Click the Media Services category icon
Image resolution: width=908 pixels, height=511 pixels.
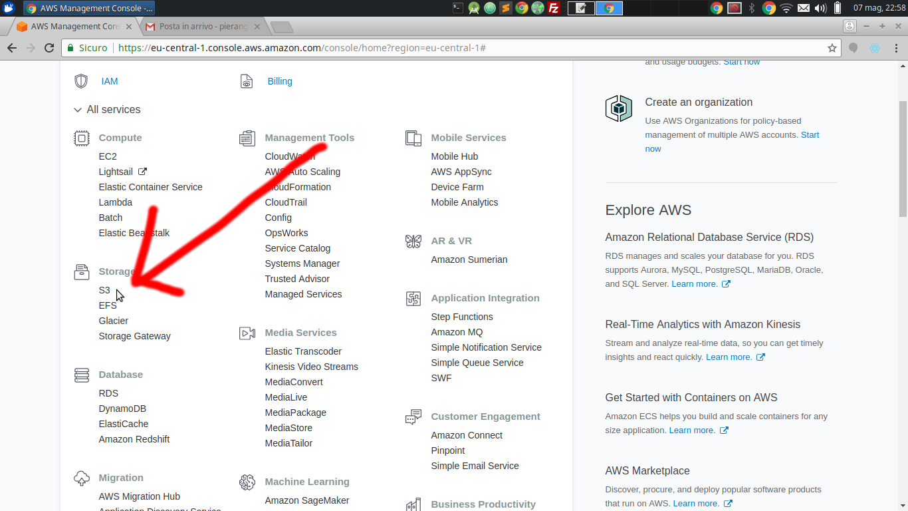(x=247, y=333)
